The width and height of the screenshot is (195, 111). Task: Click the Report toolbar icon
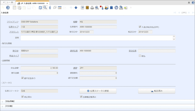coord(82,8)
